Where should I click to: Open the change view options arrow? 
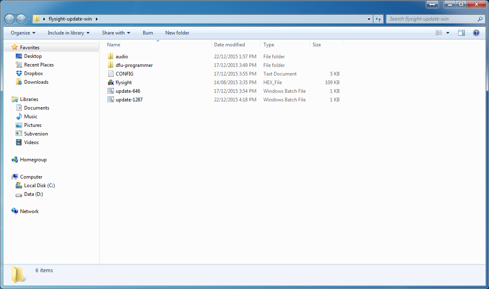(448, 33)
